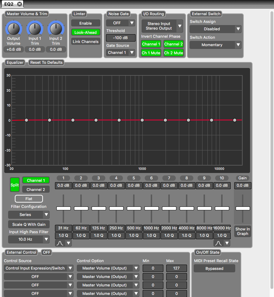274x297 pixels.
Task: Click Reset To Defaults
Action: [x=46, y=62]
